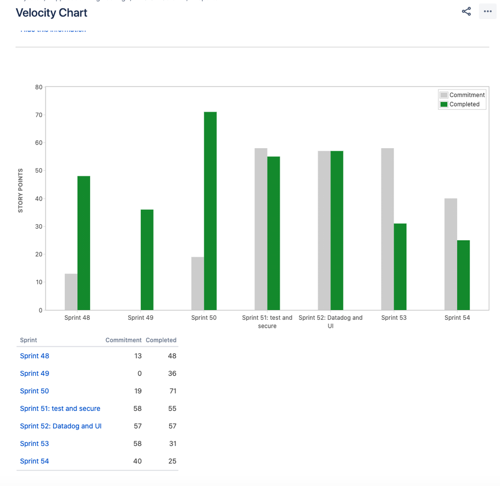Click commitment value 0 in Sprint 49 row
500x486 pixels.
140,373
